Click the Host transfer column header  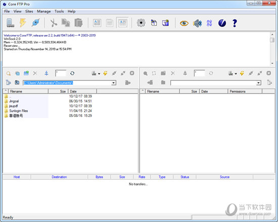[17, 177]
